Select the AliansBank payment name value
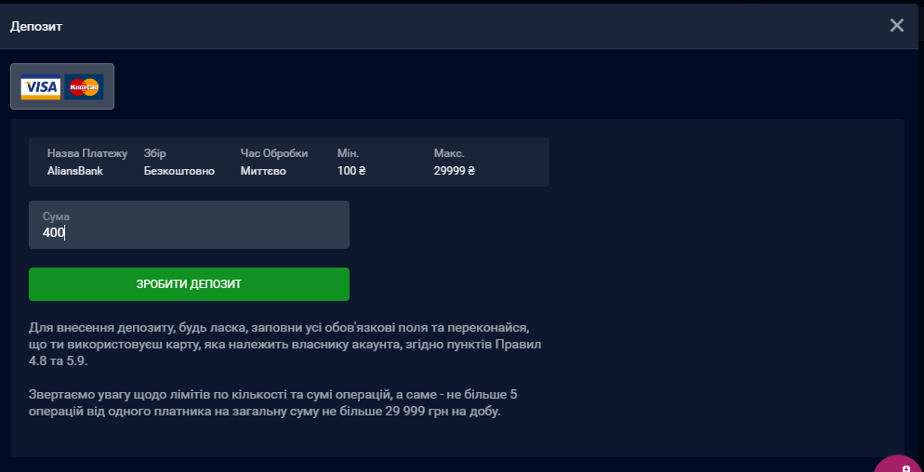 click(75, 171)
